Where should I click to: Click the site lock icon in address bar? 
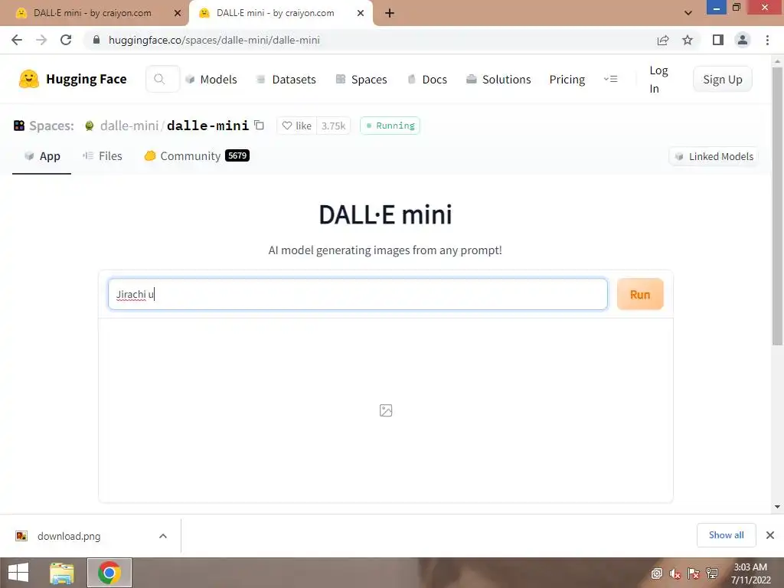[x=96, y=40]
